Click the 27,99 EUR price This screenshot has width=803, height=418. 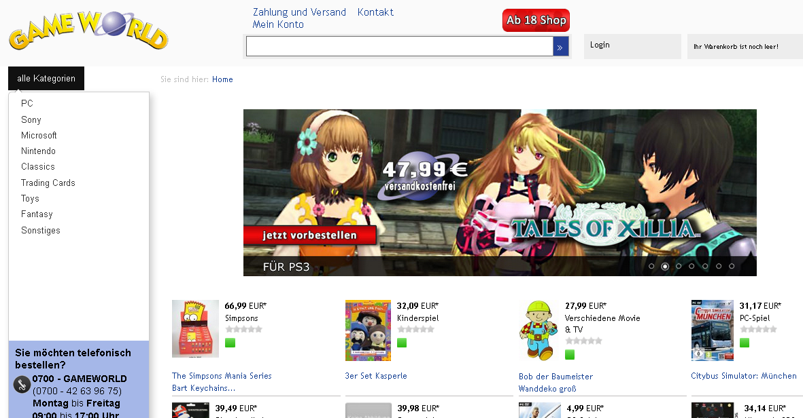(586, 306)
